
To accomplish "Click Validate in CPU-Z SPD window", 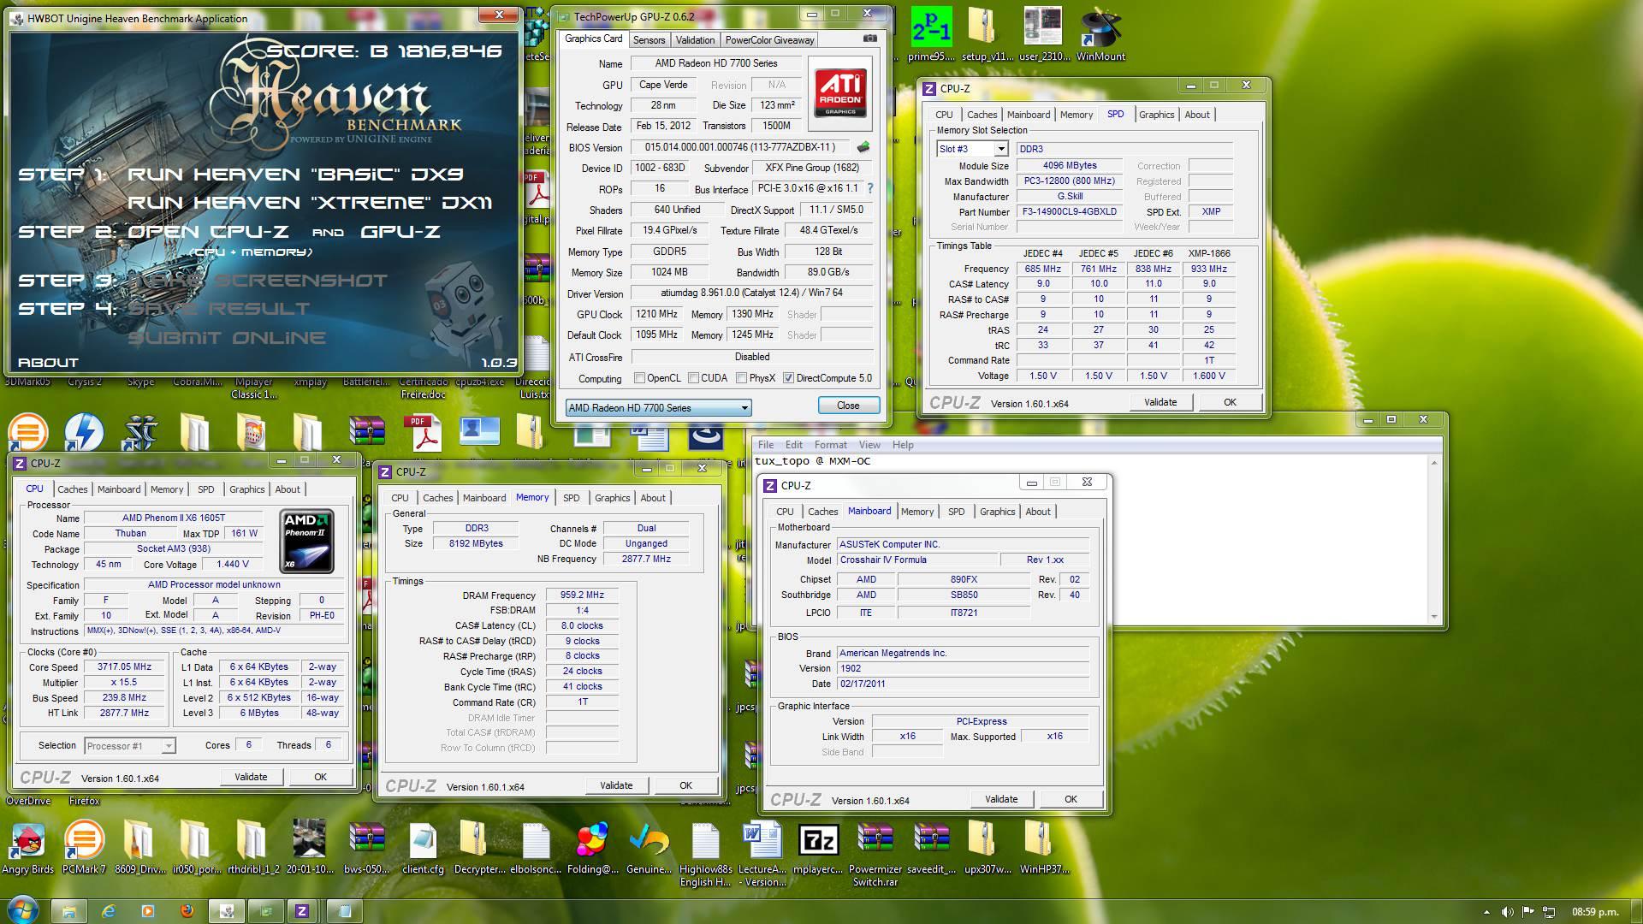I will [1160, 402].
